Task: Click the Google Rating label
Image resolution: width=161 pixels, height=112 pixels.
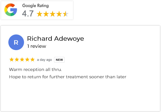Action: pyautogui.click(x=35, y=5)
